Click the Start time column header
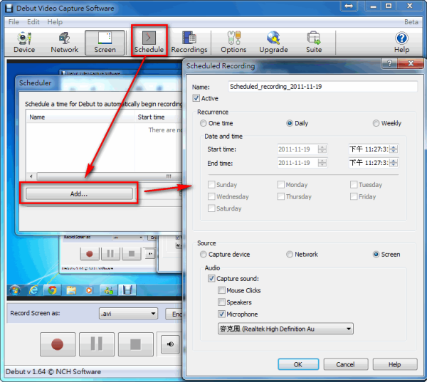Screen dimensions: 427x382 click(159, 117)
